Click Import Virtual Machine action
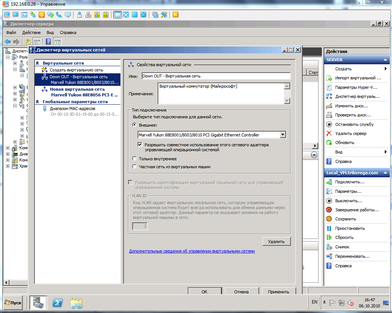Image resolution: width=392 pixels, height=313 pixels. 358,78
